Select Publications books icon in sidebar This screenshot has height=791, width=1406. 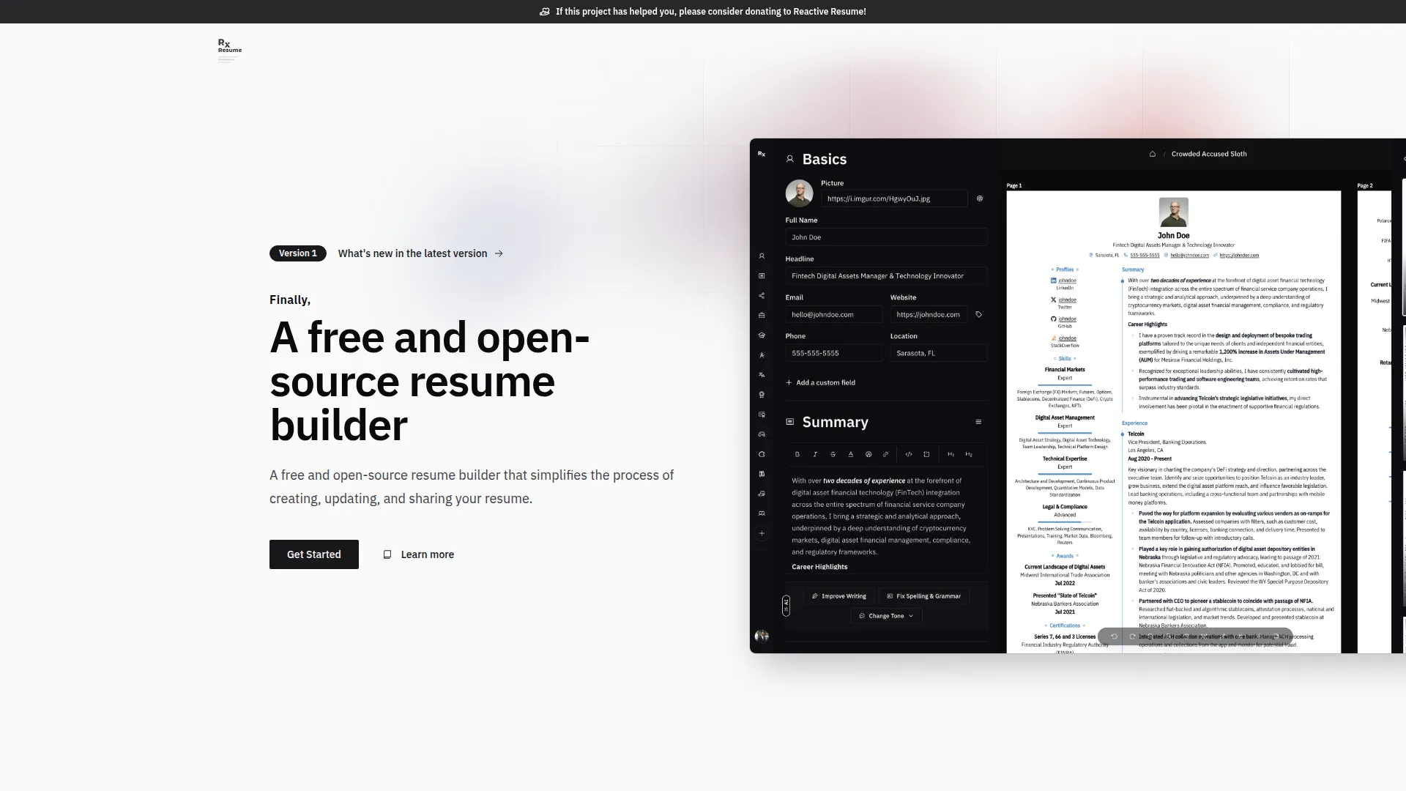point(762,474)
